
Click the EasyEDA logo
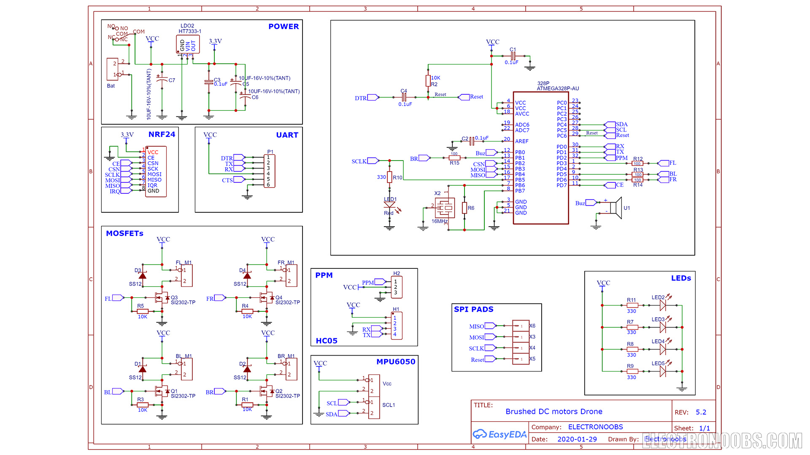(499, 434)
